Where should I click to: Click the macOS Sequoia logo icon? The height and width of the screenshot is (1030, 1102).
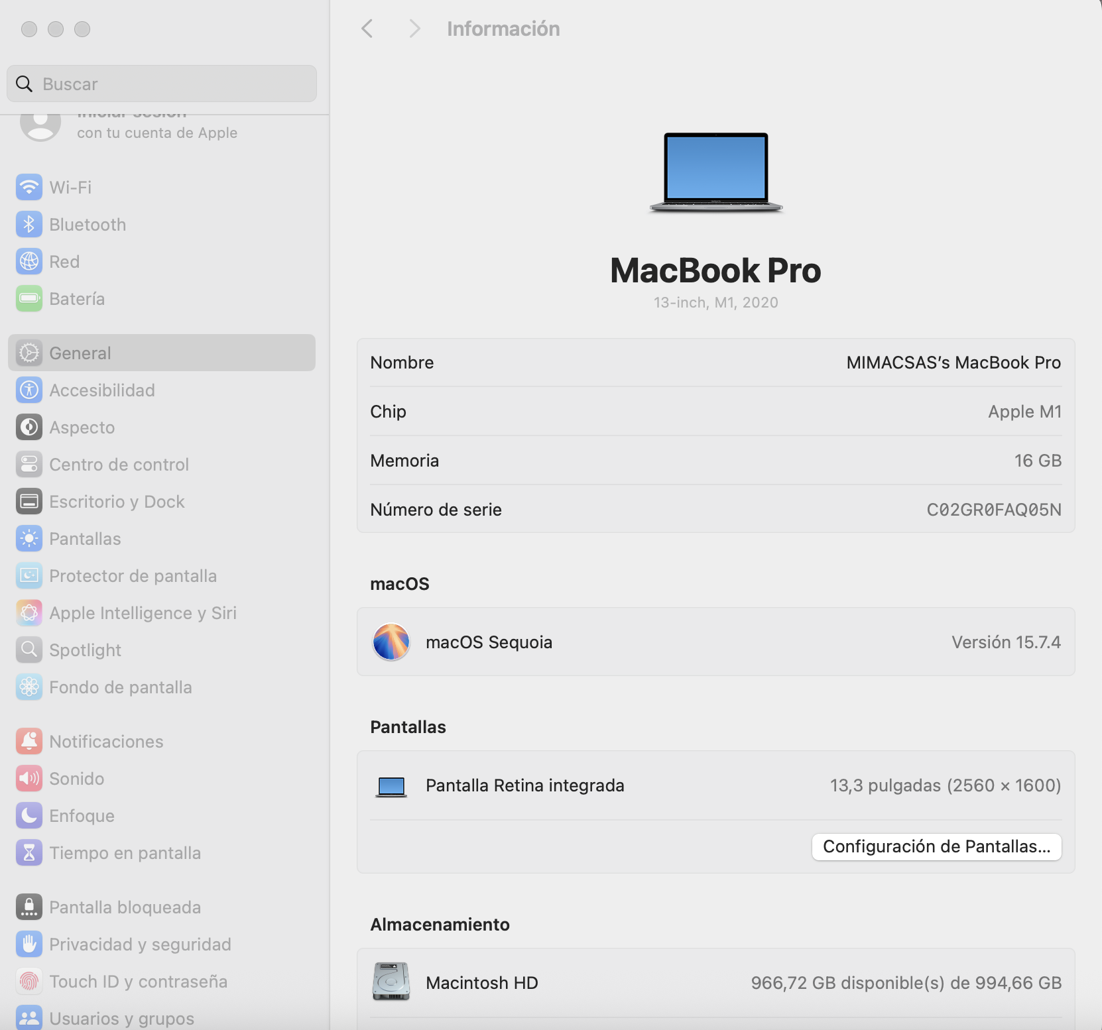391,642
